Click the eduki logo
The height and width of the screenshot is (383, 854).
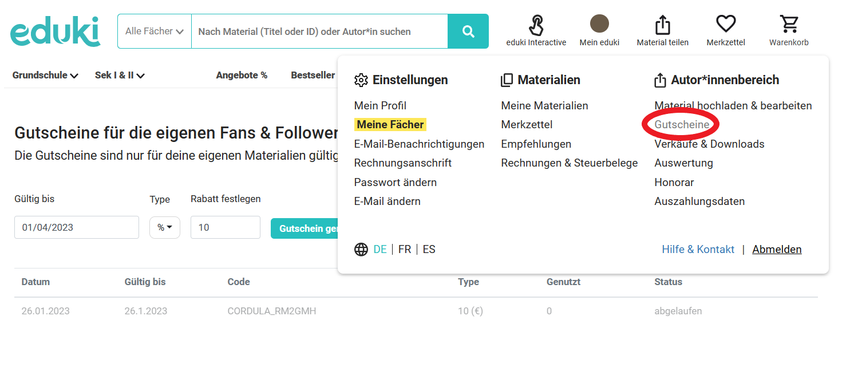tap(55, 30)
